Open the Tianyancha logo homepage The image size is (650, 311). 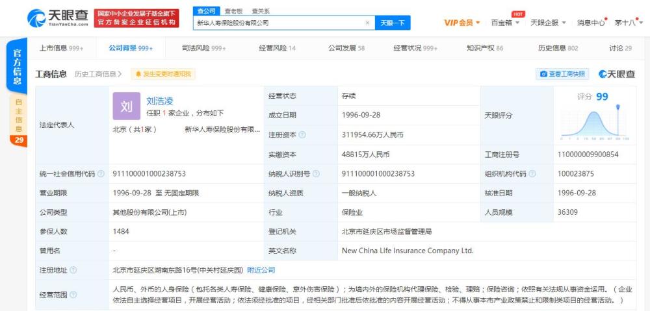[58, 18]
